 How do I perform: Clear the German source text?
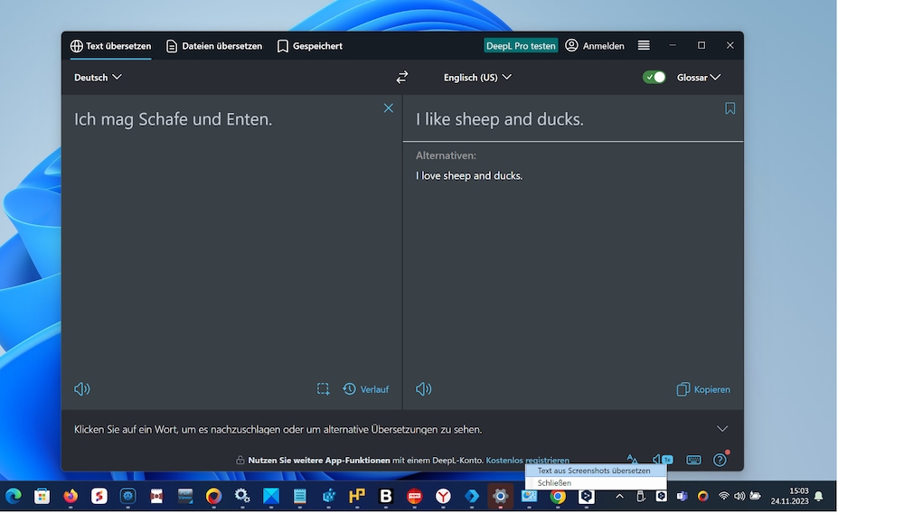click(x=389, y=108)
